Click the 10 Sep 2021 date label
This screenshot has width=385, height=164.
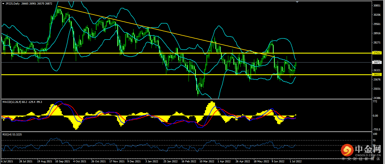coord(63,161)
